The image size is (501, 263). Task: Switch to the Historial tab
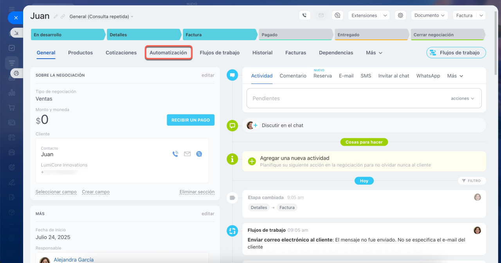[x=262, y=53]
